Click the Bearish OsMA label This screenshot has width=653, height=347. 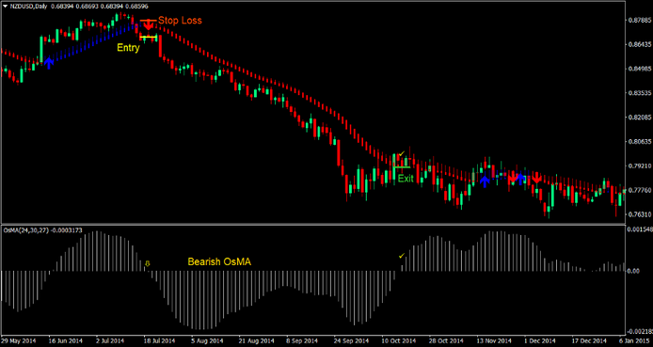click(219, 262)
